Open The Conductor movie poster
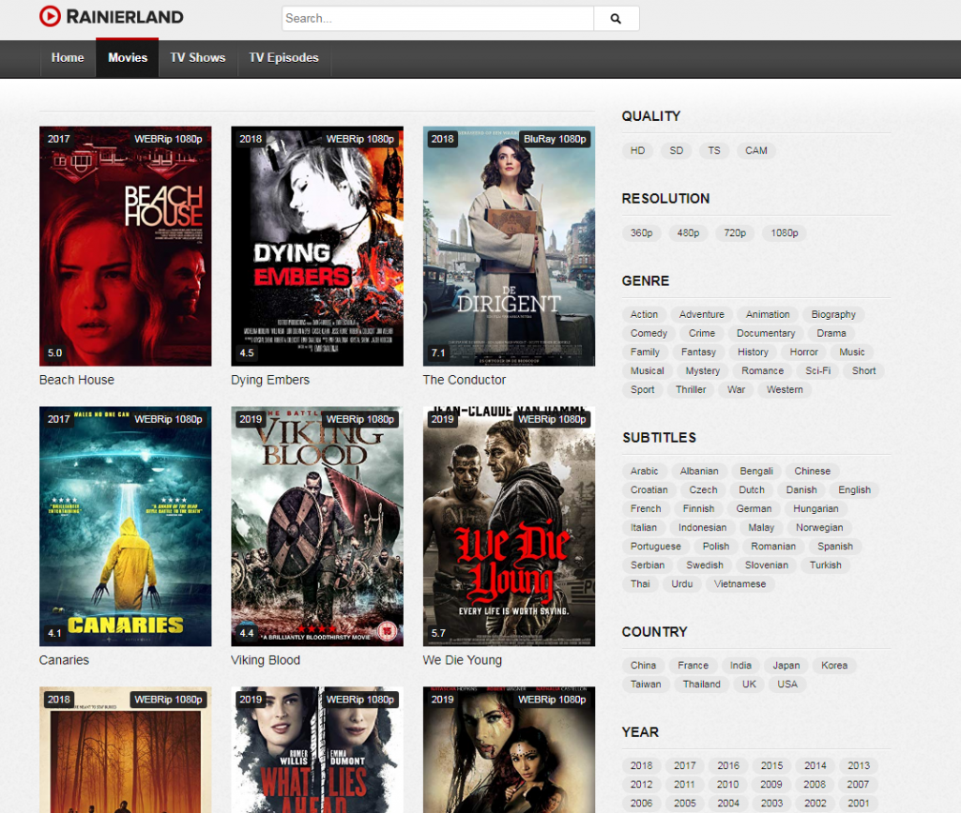961x813 pixels. [x=509, y=246]
